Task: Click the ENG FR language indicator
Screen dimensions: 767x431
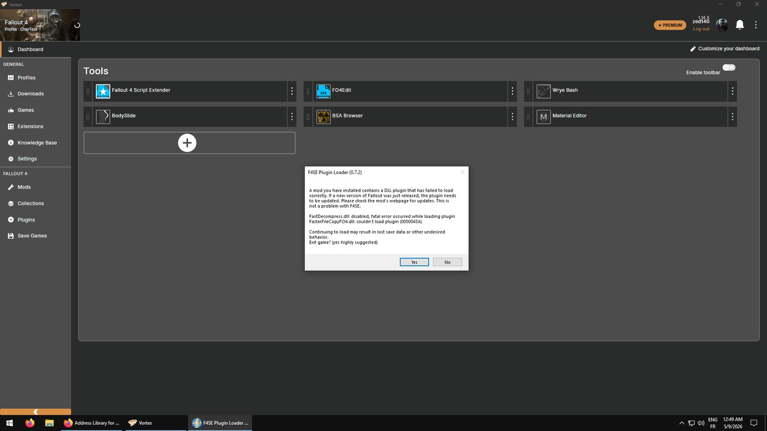Action: [713, 423]
